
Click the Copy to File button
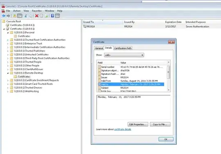pyautogui.click(x=160, y=124)
